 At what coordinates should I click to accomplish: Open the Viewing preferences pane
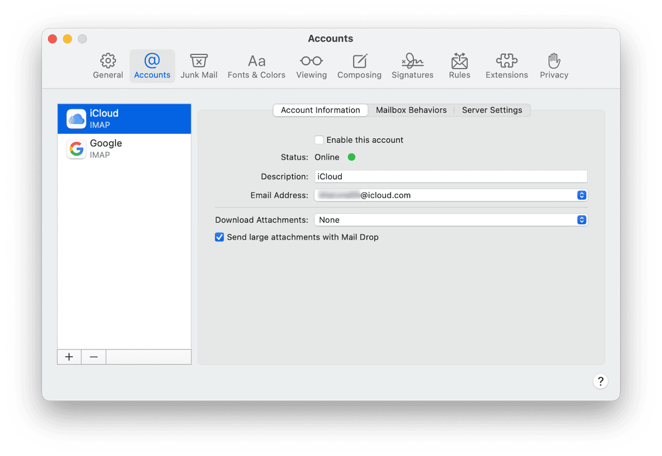pyautogui.click(x=311, y=66)
